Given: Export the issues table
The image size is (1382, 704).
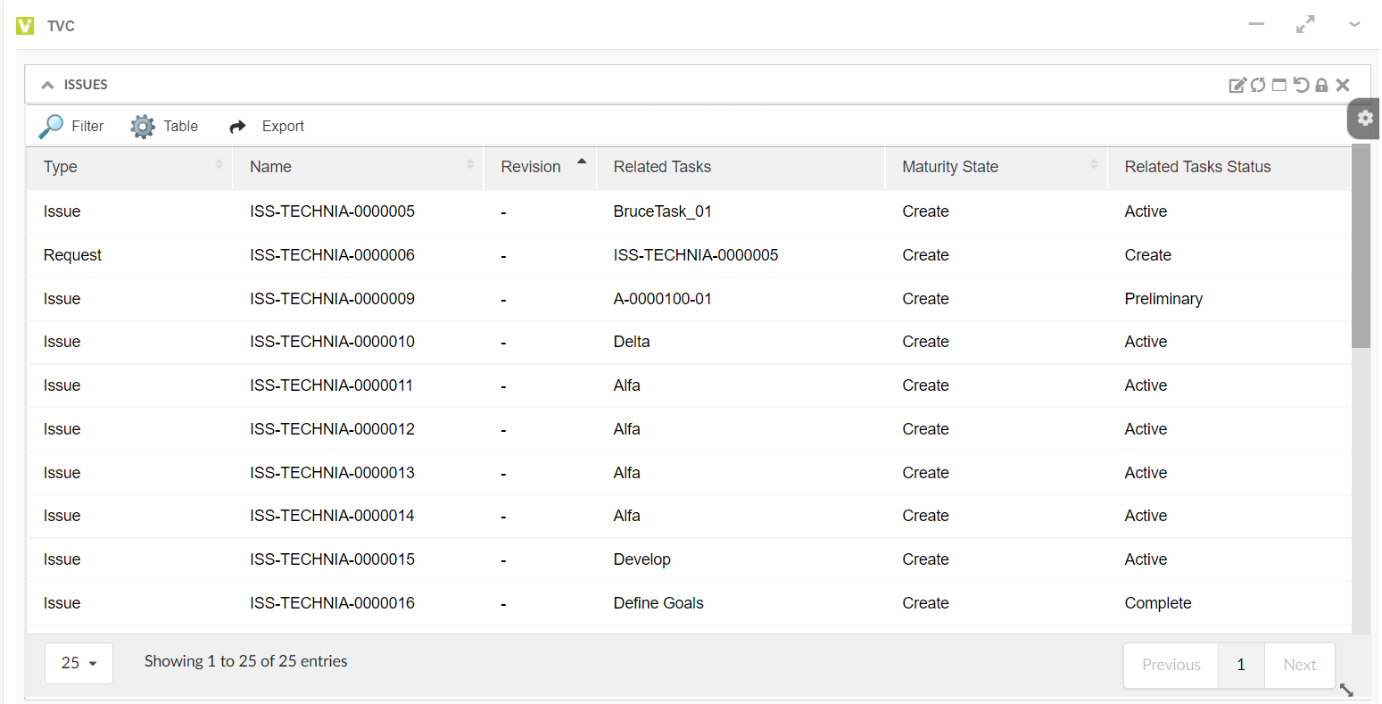Looking at the screenshot, I should [267, 126].
